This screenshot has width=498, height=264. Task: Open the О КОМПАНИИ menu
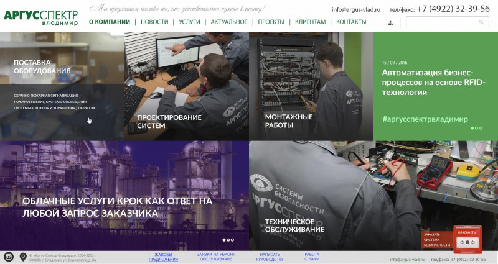[110, 22]
